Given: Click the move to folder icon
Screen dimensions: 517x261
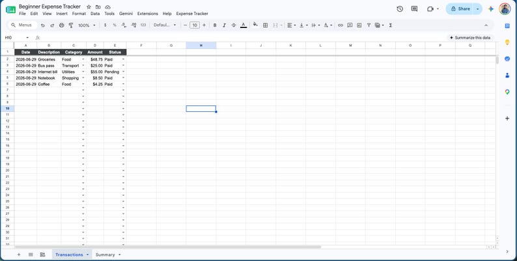Looking at the screenshot, I should coord(98,7).
